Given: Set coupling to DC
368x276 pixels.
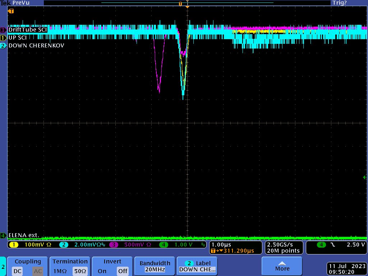Looking at the screenshot, I should (18, 271).
